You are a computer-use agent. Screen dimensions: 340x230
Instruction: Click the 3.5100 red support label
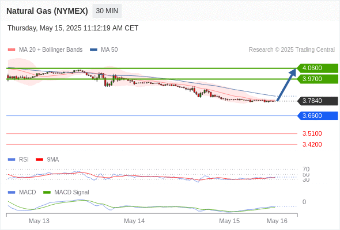click(x=312, y=133)
